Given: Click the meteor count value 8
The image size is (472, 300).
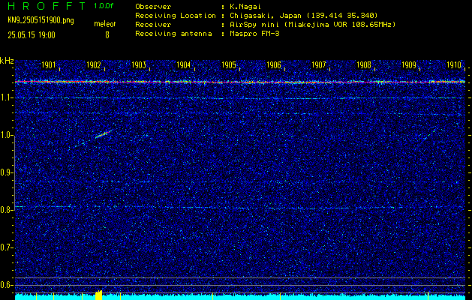Looking at the screenshot, I should tap(107, 35).
